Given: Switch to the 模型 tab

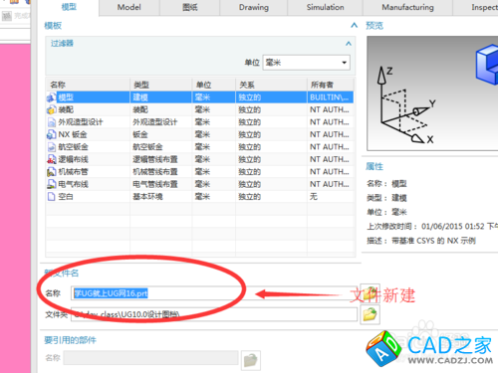Looking at the screenshot, I should [x=69, y=7].
